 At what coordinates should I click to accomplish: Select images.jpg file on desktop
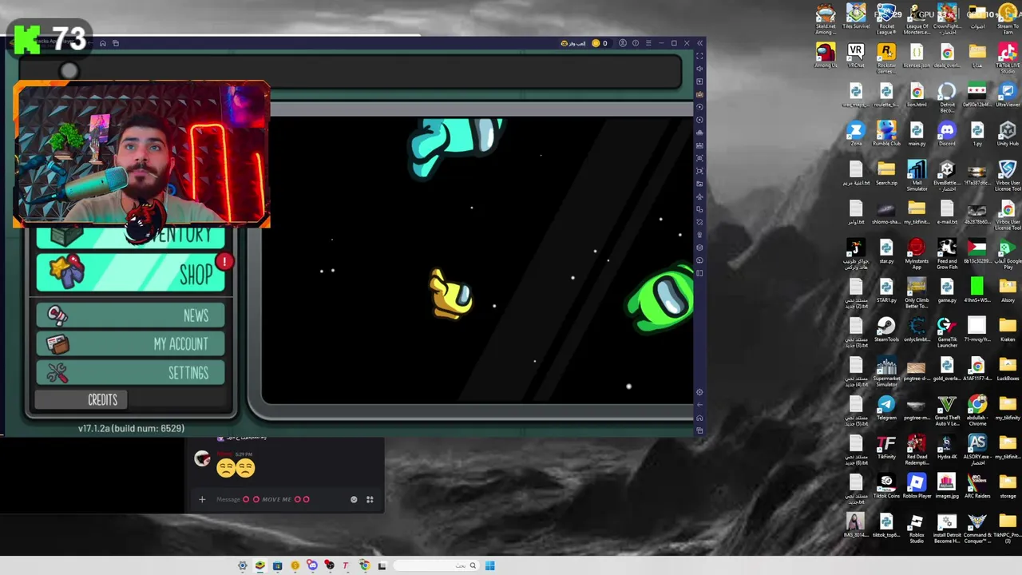coord(947,485)
